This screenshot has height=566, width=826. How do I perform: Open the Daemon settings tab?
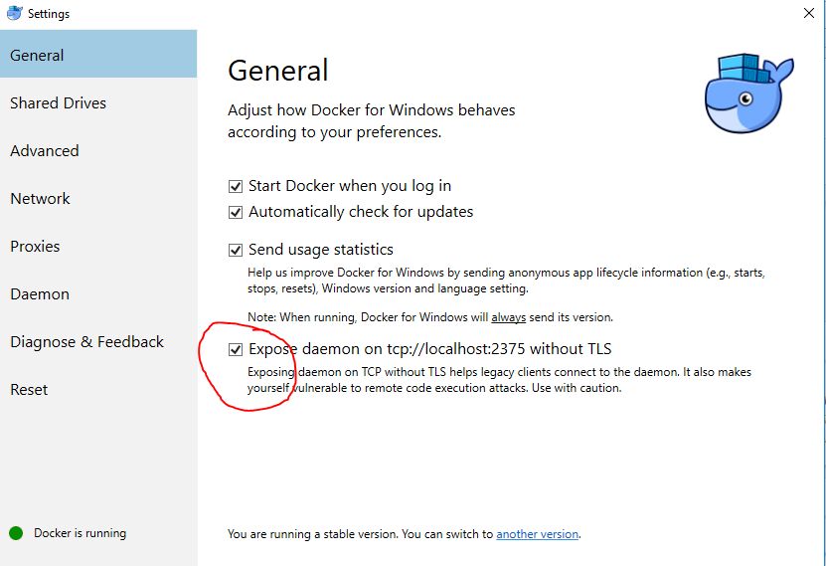40,294
